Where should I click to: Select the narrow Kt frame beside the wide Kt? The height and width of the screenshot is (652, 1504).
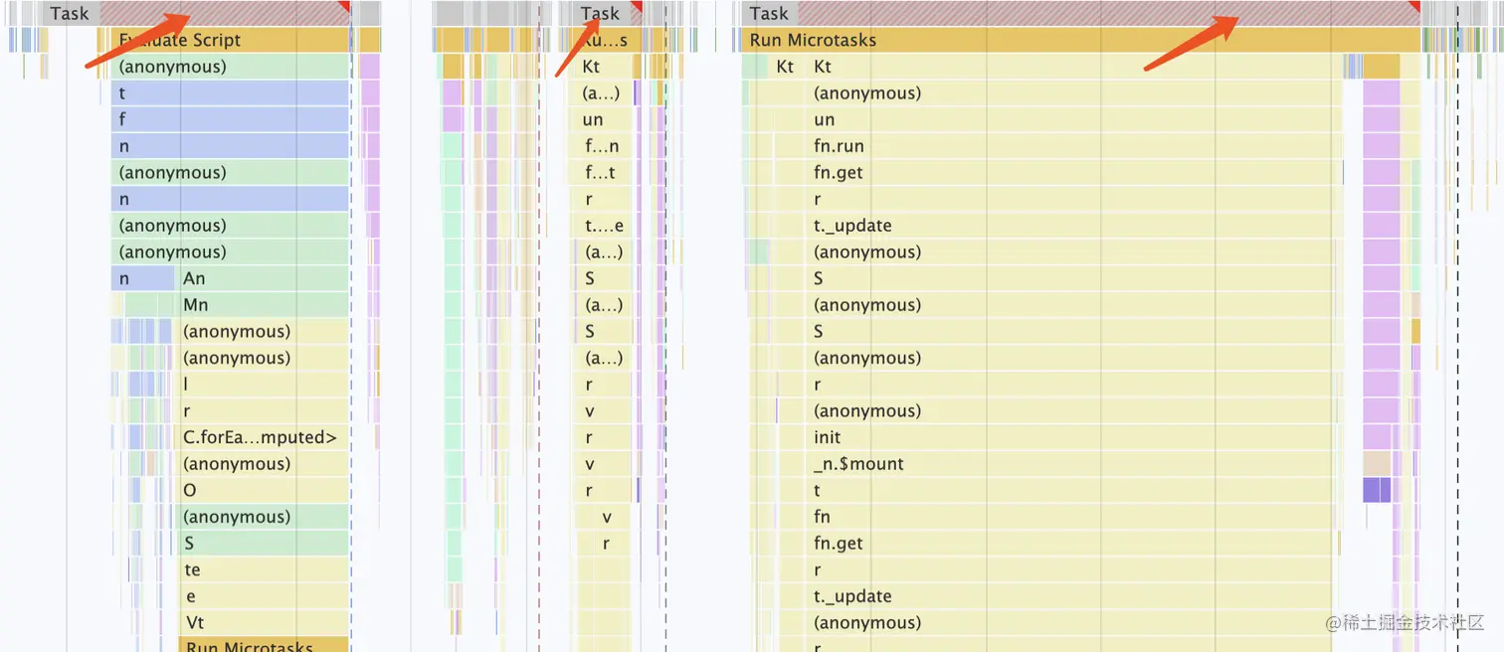(786, 67)
